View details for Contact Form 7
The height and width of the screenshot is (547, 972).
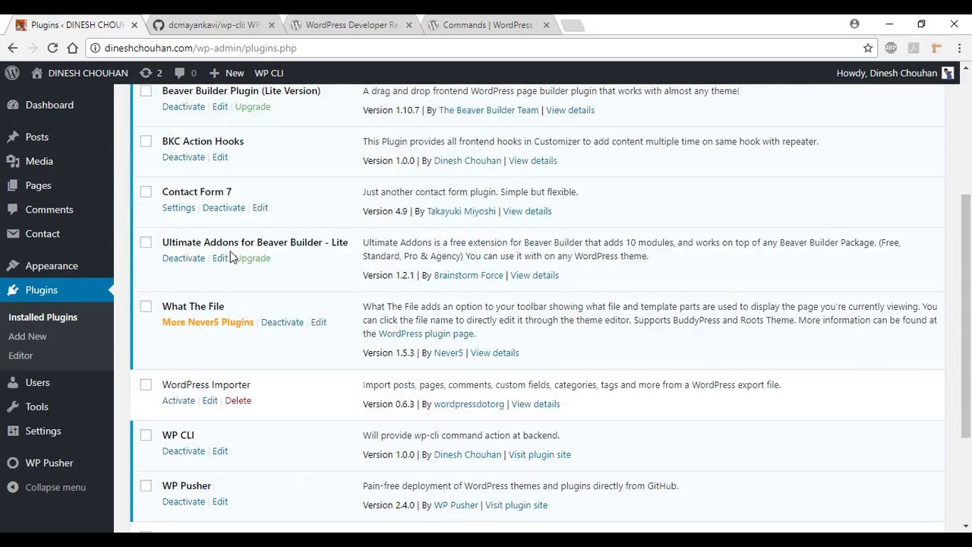527,211
